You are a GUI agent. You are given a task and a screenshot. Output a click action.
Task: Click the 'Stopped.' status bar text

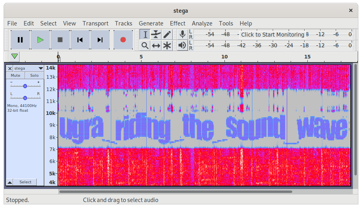(18, 200)
